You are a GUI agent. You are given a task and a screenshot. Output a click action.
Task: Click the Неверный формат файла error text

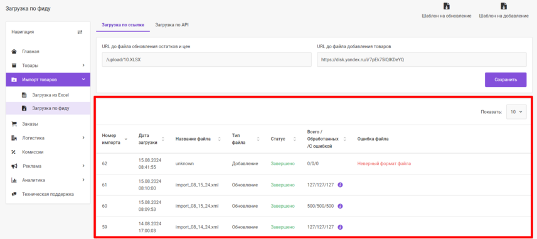coord(384,163)
